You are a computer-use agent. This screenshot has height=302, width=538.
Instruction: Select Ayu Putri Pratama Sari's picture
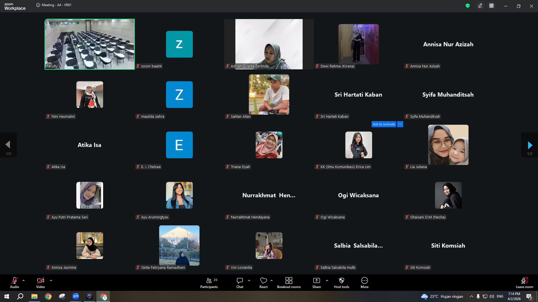90,195
